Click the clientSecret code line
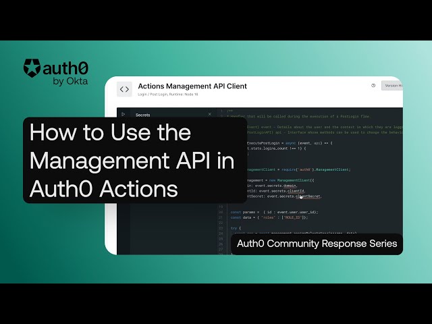Viewport: 432px width, 324px height. pyautogui.click(x=283, y=196)
